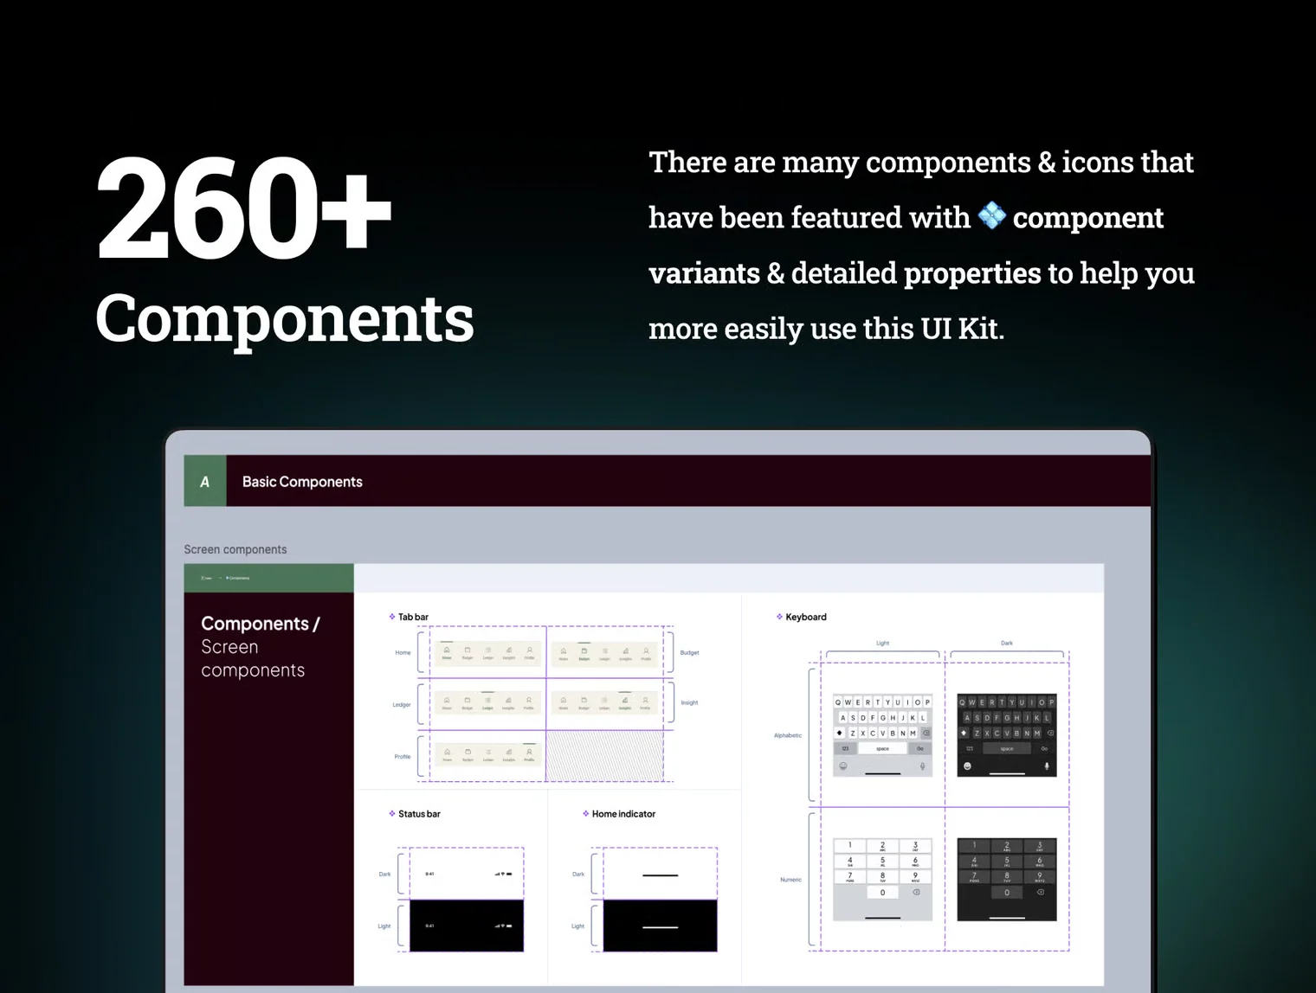This screenshot has height=993, width=1316.
Task: Click the 'Status bar' component title
Action: 419,814
